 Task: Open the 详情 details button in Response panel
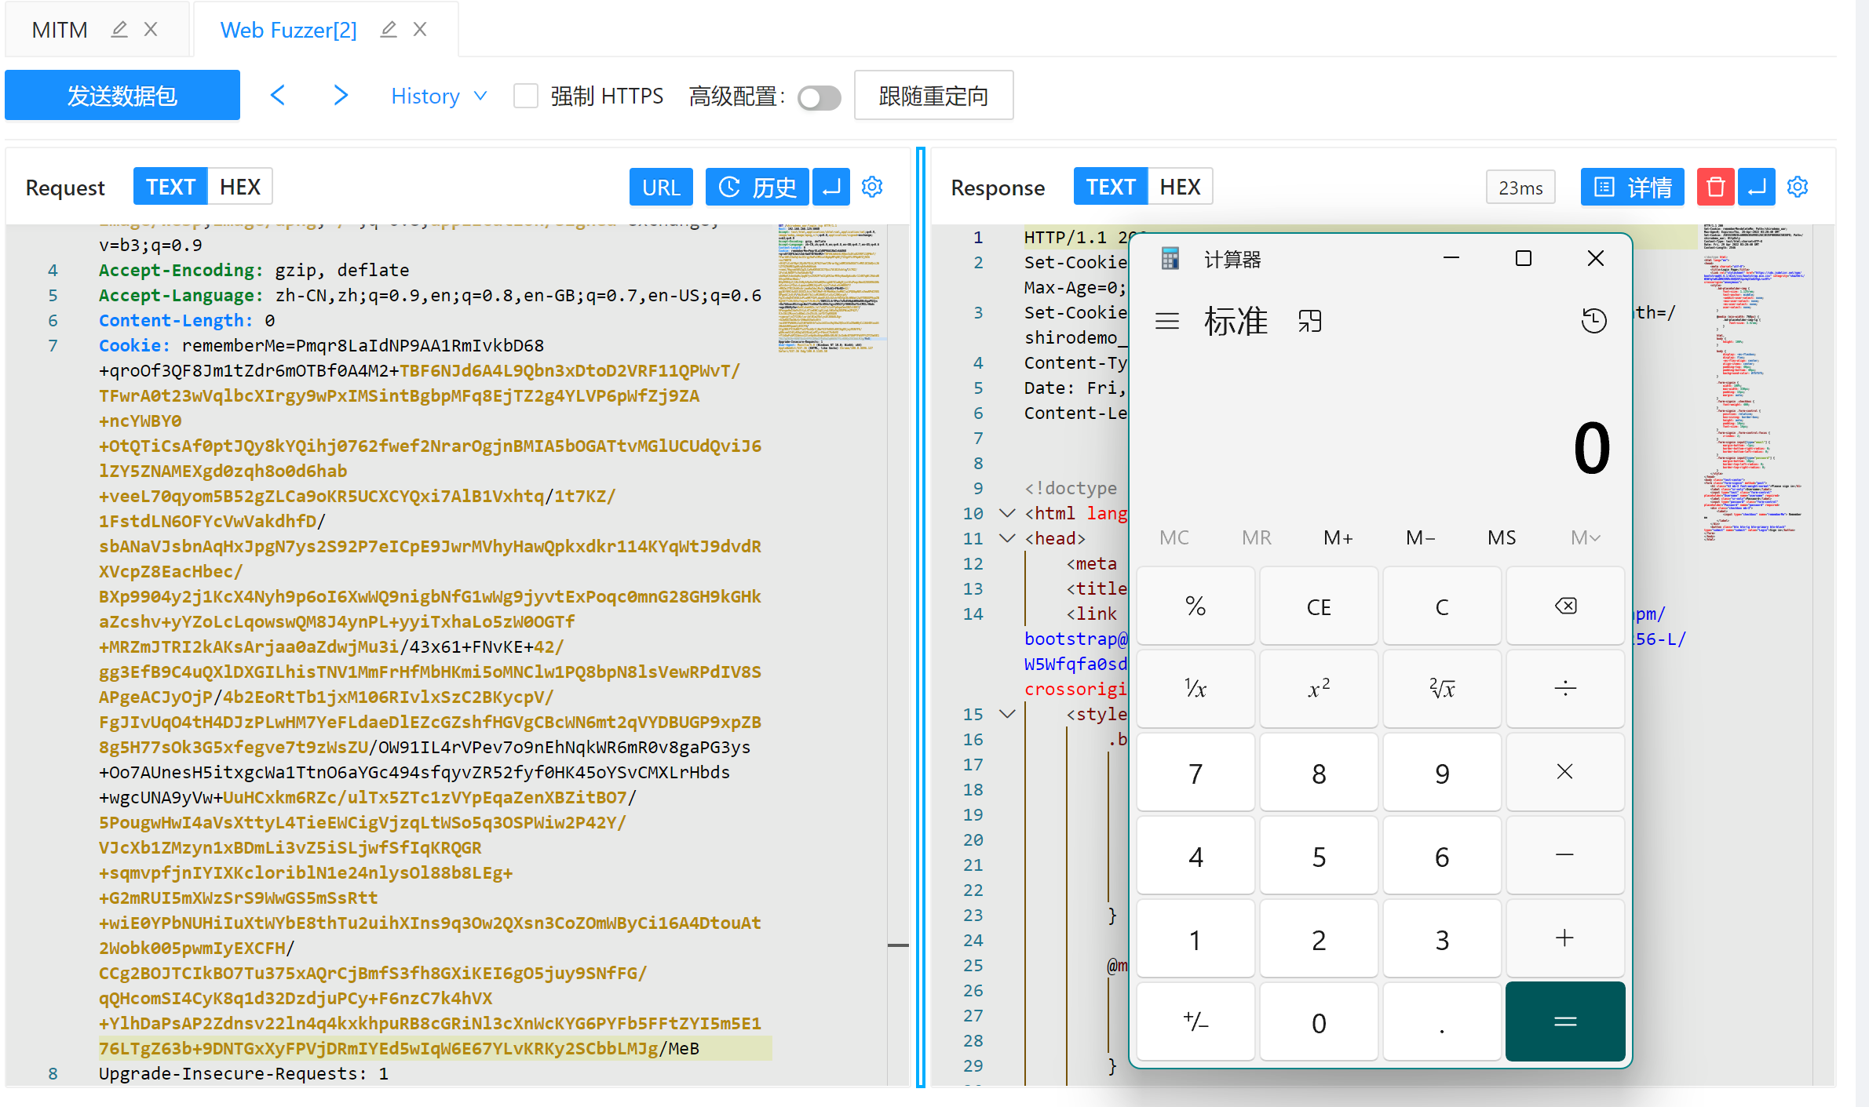tap(1632, 187)
